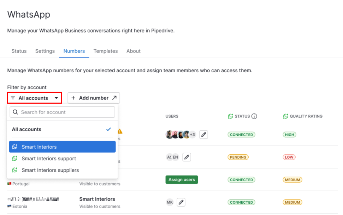This screenshot has height=215, width=343.
Task: Edit users in the first row with +3 avatars
Action: (x=204, y=135)
